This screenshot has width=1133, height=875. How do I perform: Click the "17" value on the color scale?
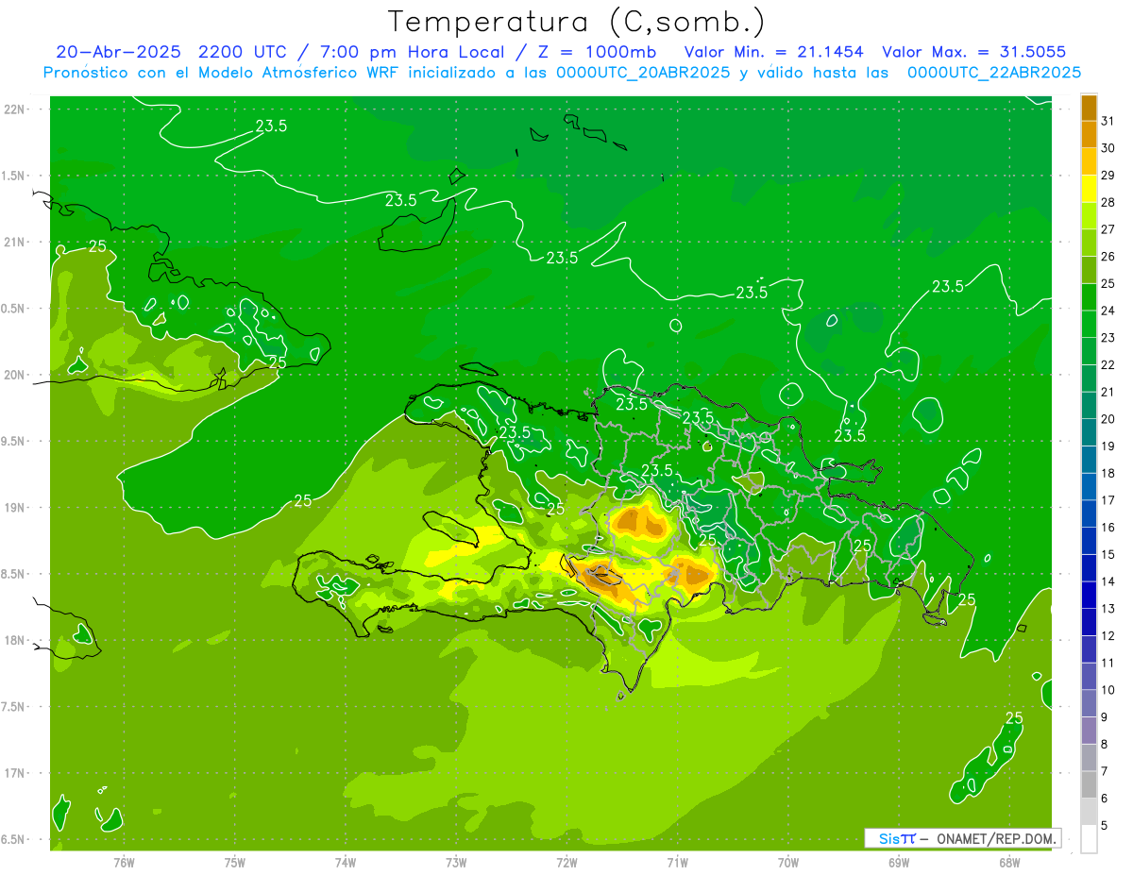(x=1108, y=500)
